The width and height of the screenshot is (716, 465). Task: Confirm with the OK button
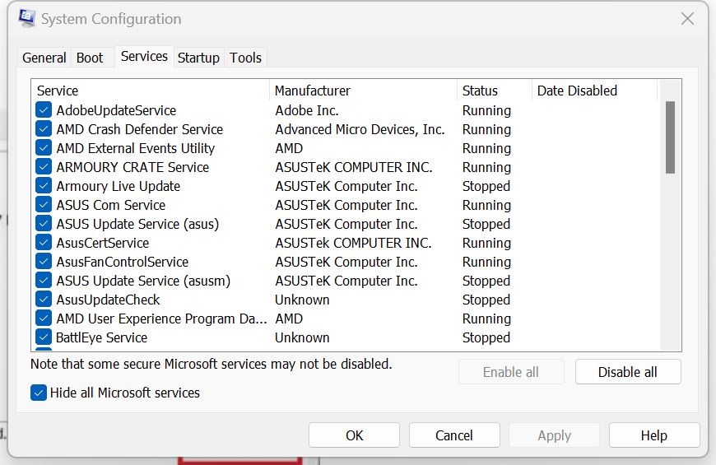coord(355,435)
